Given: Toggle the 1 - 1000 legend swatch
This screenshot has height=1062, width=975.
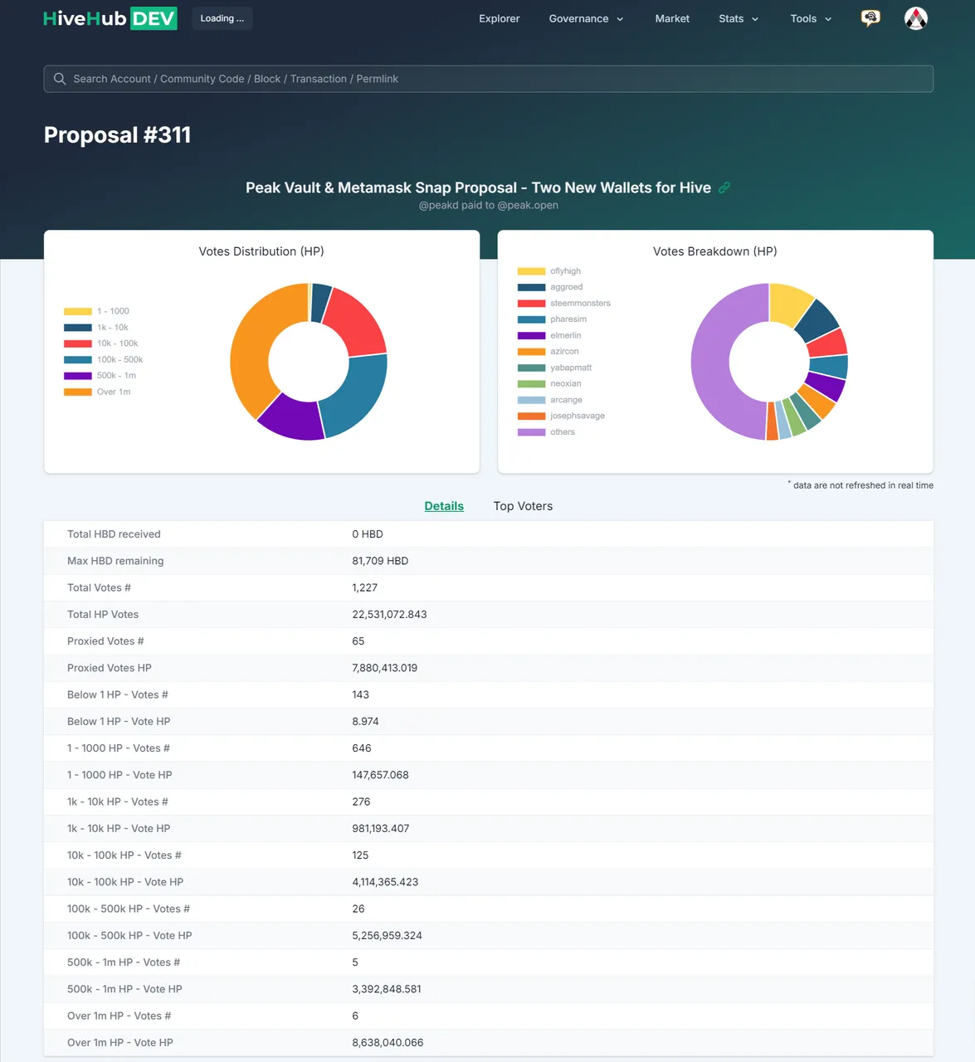Looking at the screenshot, I should [78, 311].
